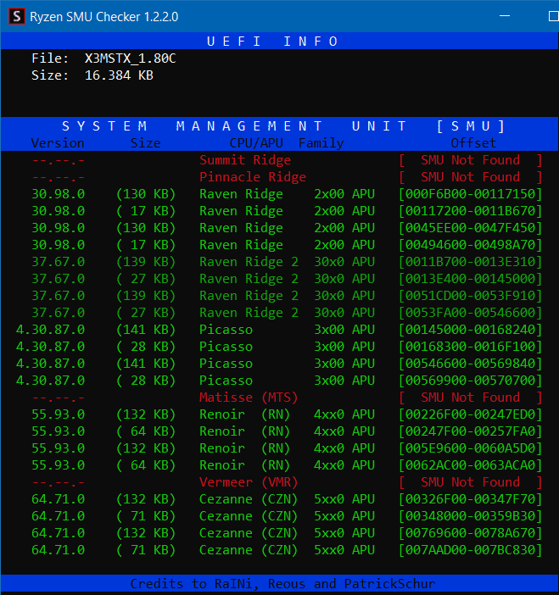Click size '( 17 KB)' in the row with offset 00494600

coord(146,245)
